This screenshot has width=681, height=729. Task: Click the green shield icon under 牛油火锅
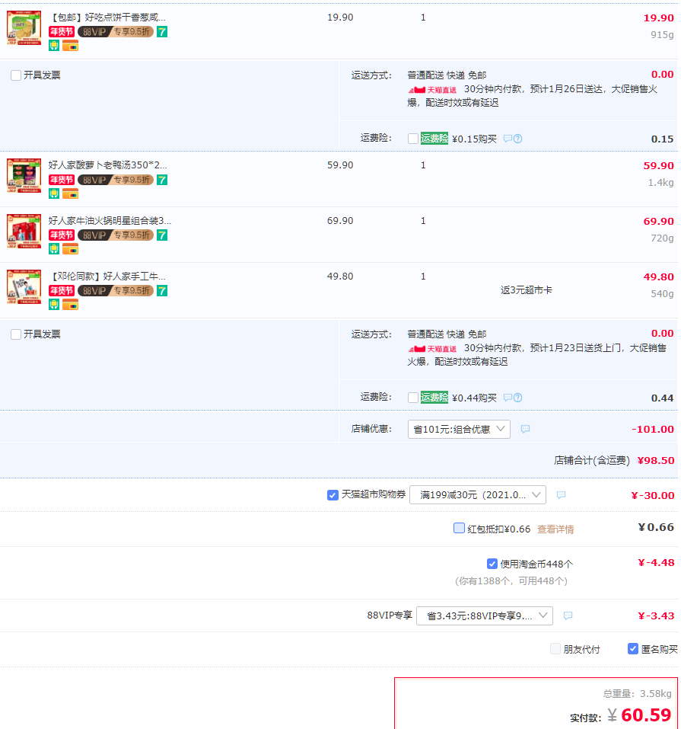54,249
